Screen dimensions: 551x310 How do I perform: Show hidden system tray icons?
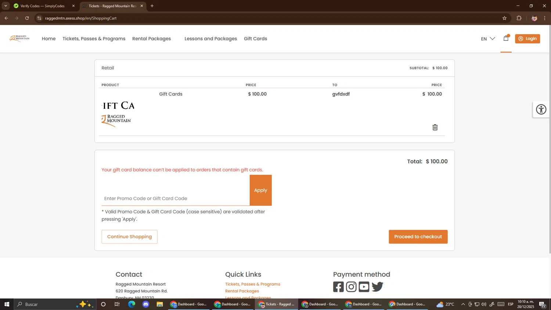(x=463, y=304)
